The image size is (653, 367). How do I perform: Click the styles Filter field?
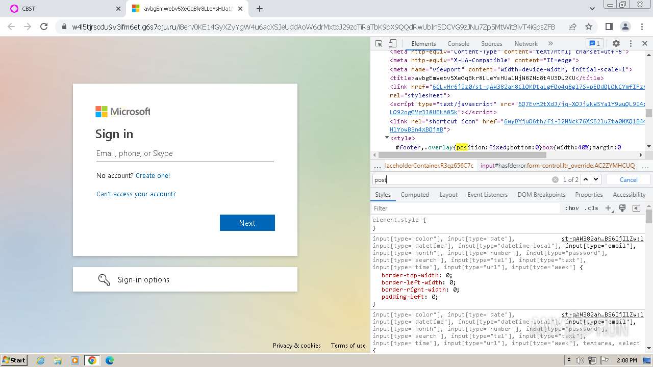tap(465, 208)
